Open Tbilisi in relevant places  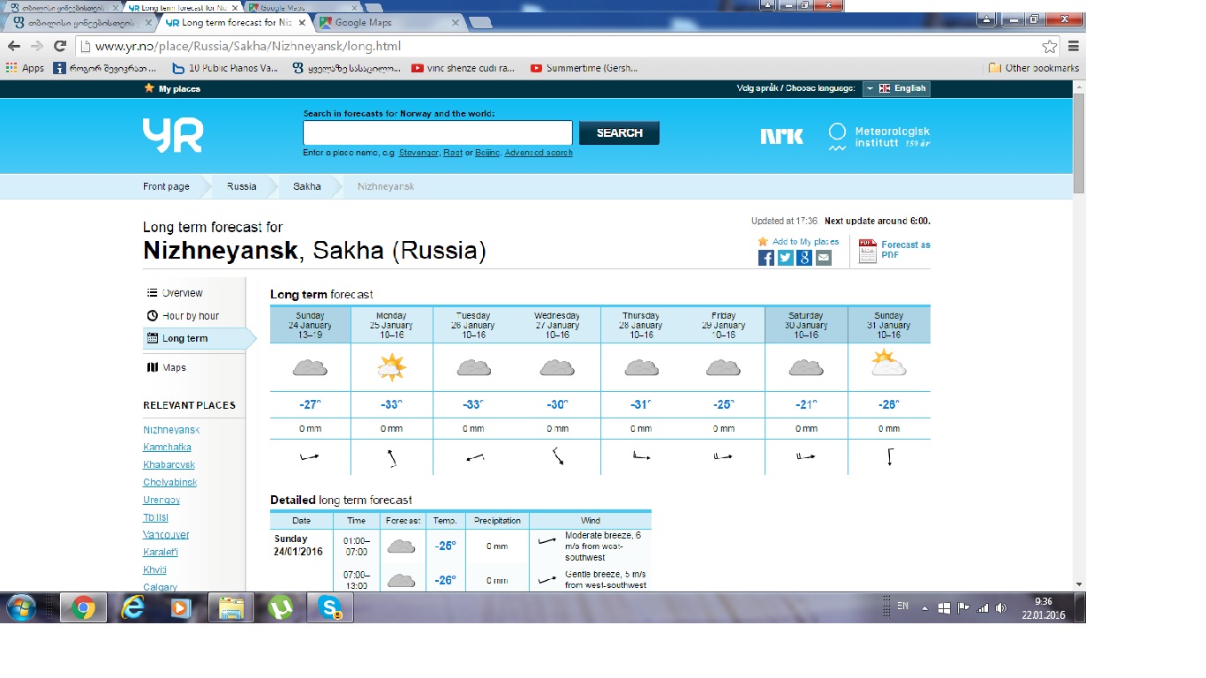155,518
